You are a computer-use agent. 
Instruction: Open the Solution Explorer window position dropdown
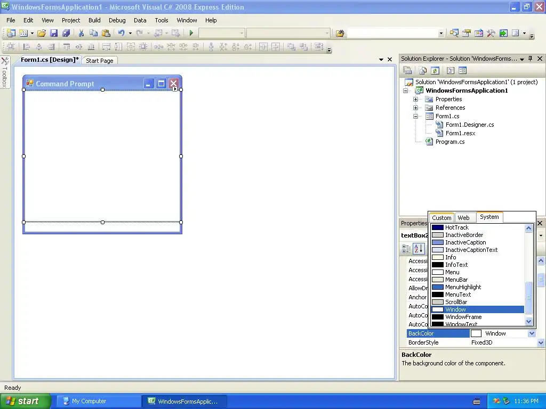tap(522, 59)
